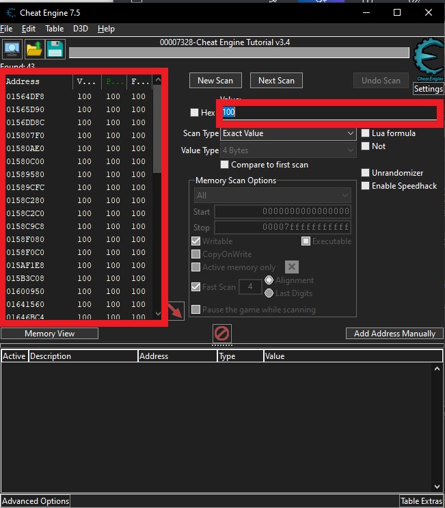This screenshot has width=445, height=508.
Task: Click the red clear list circle icon
Action: tap(222, 334)
